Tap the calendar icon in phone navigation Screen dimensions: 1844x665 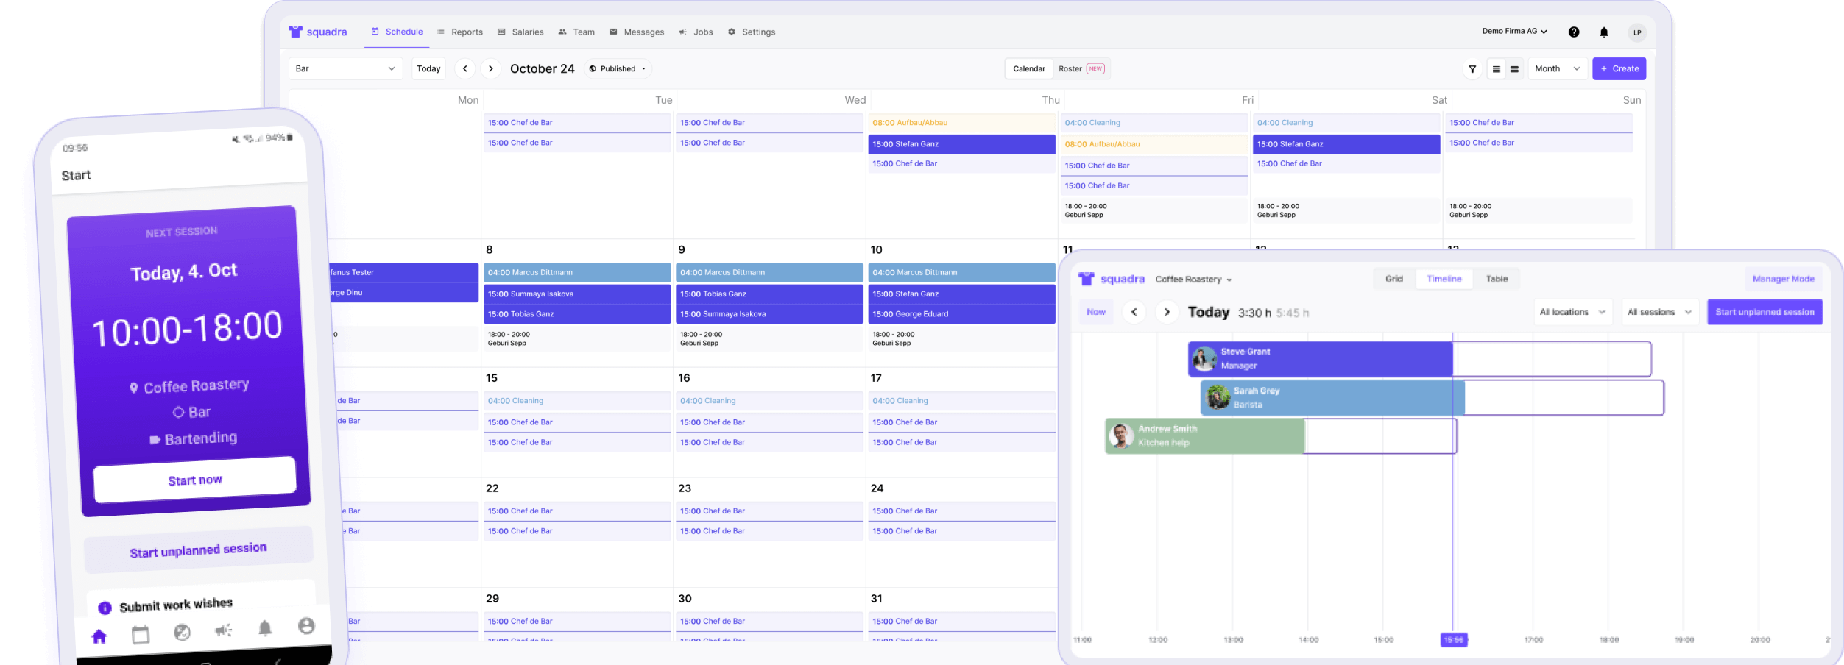141,634
